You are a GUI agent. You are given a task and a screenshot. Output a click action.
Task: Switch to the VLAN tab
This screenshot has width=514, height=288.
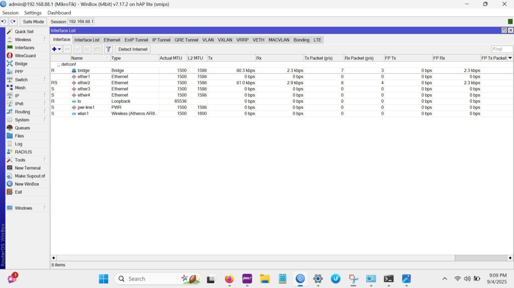pyautogui.click(x=208, y=40)
